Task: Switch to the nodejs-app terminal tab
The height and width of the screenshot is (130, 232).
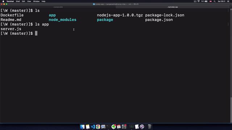Action: tap(173, 7)
